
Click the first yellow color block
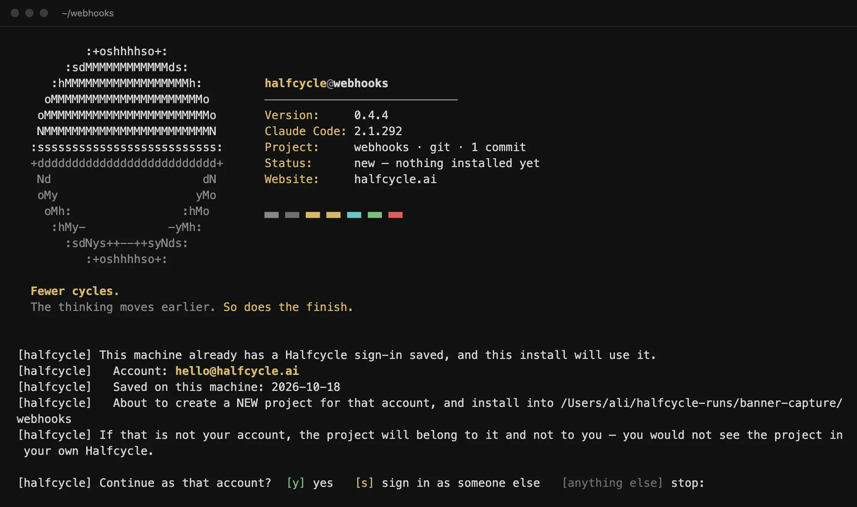[x=313, y=215]
